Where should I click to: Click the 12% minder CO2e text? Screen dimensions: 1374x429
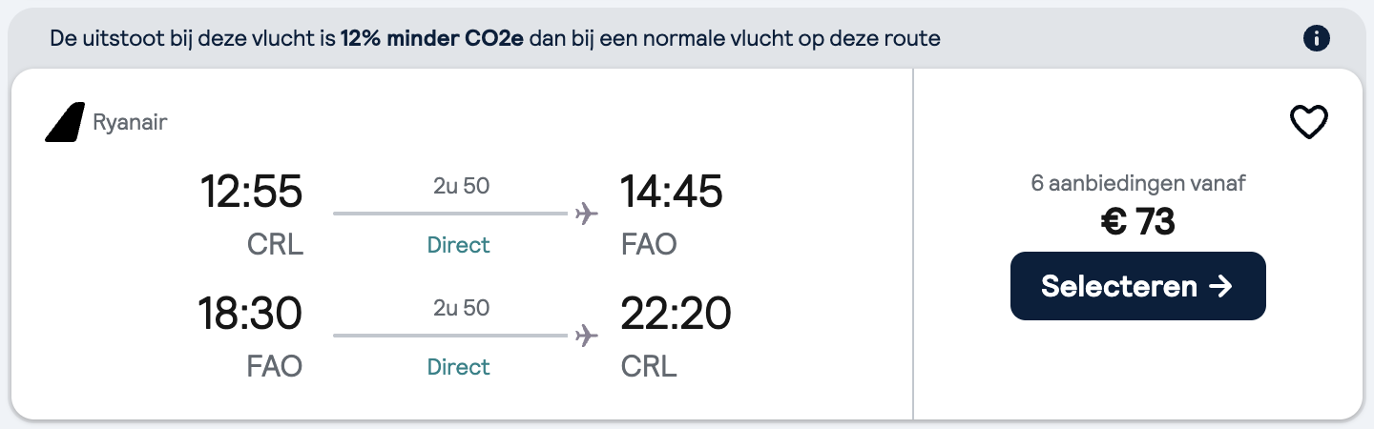click(432, 39)
